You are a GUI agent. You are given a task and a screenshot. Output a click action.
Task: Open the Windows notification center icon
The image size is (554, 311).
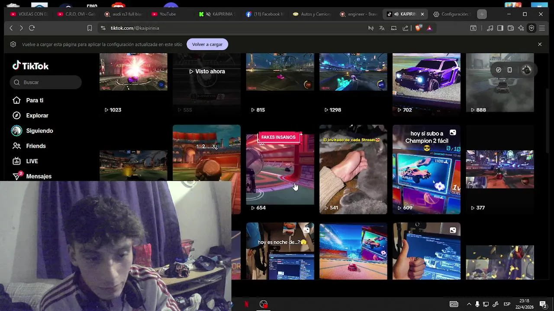[x=543, y=304]
